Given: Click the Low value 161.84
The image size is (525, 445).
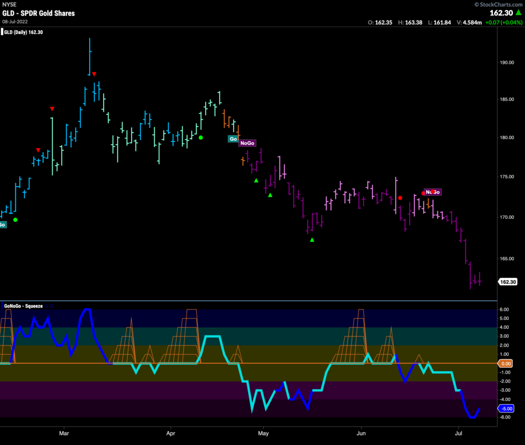Looking at the screenshot, I should (x=442, y=23).
